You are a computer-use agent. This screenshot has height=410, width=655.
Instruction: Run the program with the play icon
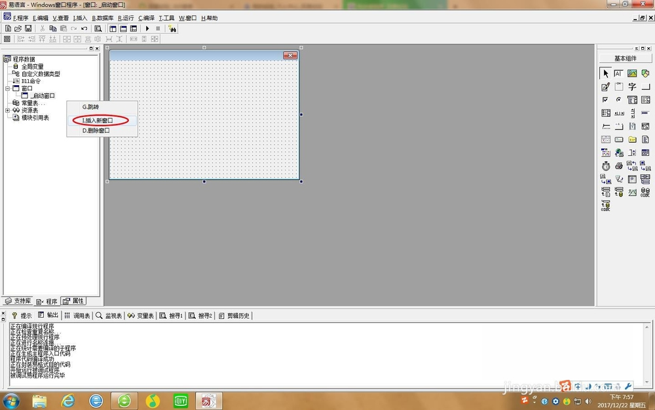pos(147,28)
